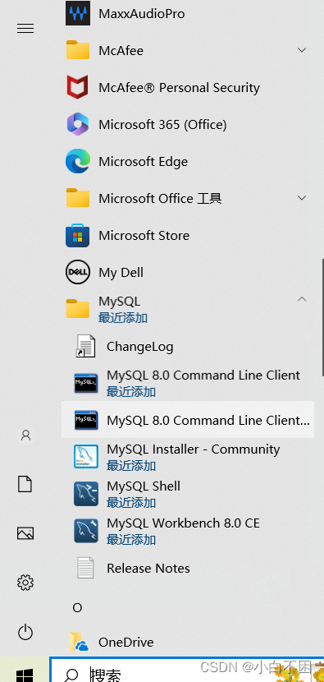Launch MySQL Installer - Community icon
Viewport: 324px width, 682px height.
coord(85,457)
